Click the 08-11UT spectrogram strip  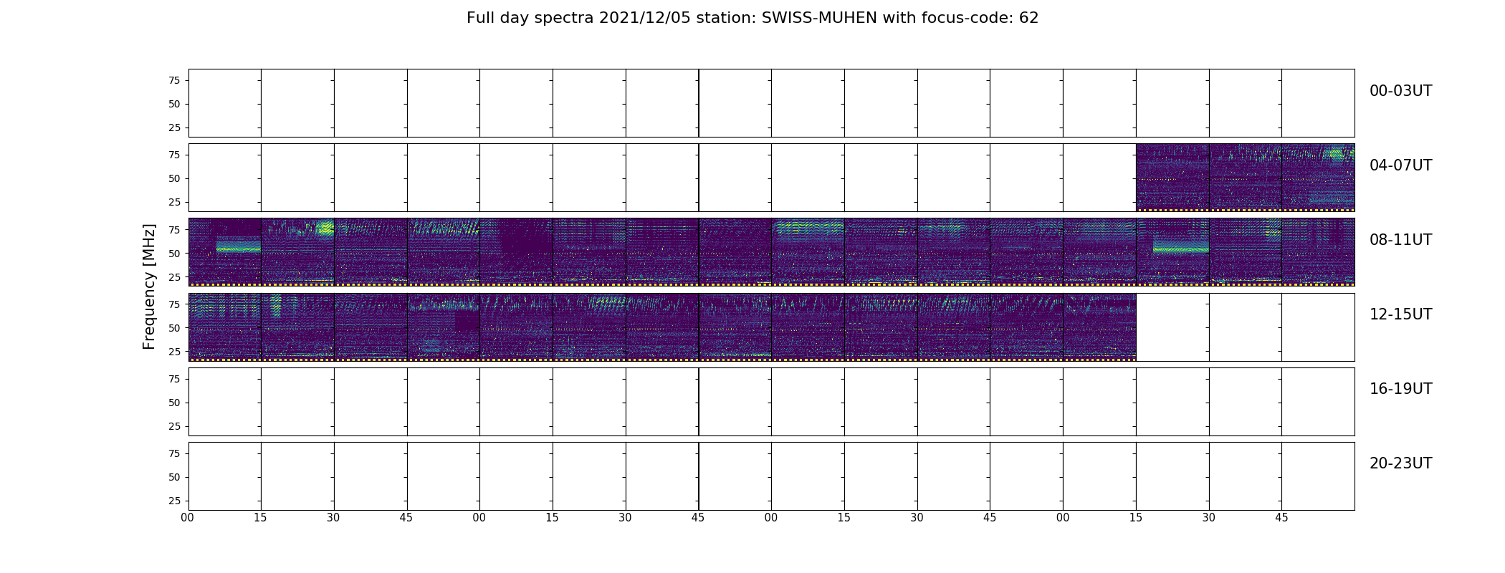tap(771, 252)
